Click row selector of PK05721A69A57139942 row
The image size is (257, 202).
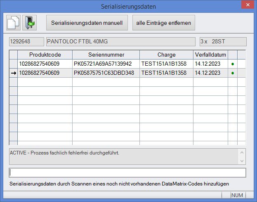(14, 64)
